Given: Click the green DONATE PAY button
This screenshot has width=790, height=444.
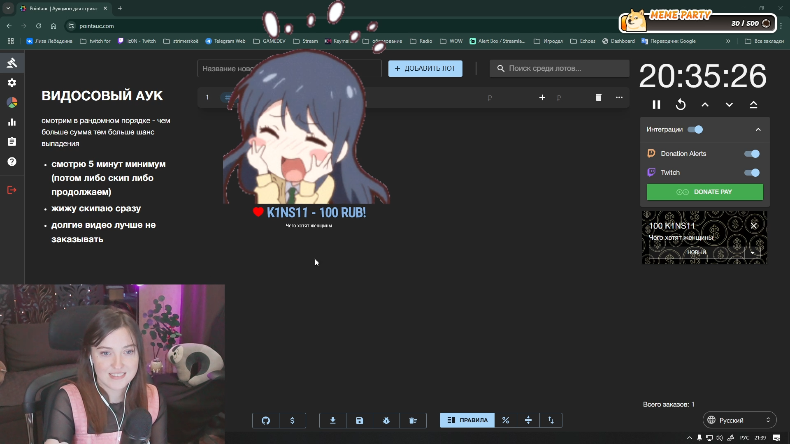Looking at the screenshot, I should [x=705, y=192].
